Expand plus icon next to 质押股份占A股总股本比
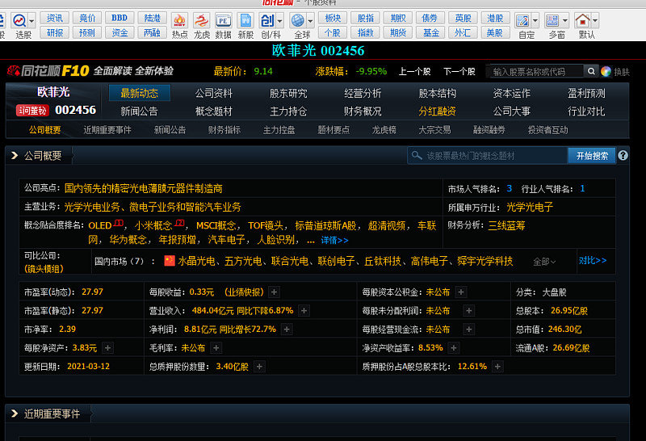This screenshot has width=646, height=441. click(497, 367)
